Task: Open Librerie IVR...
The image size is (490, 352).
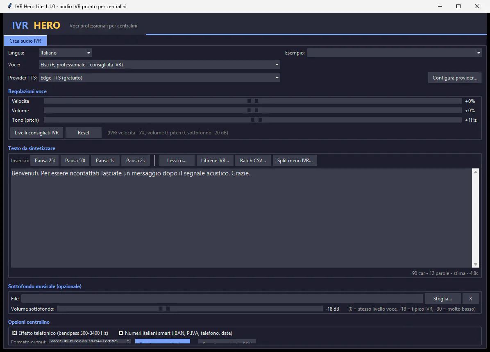Action: 215,160
